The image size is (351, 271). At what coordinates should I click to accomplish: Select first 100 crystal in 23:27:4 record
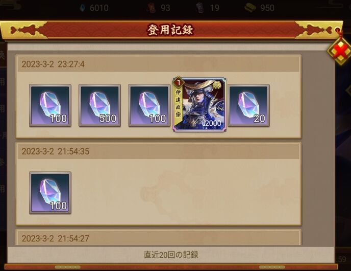(50, 105)
